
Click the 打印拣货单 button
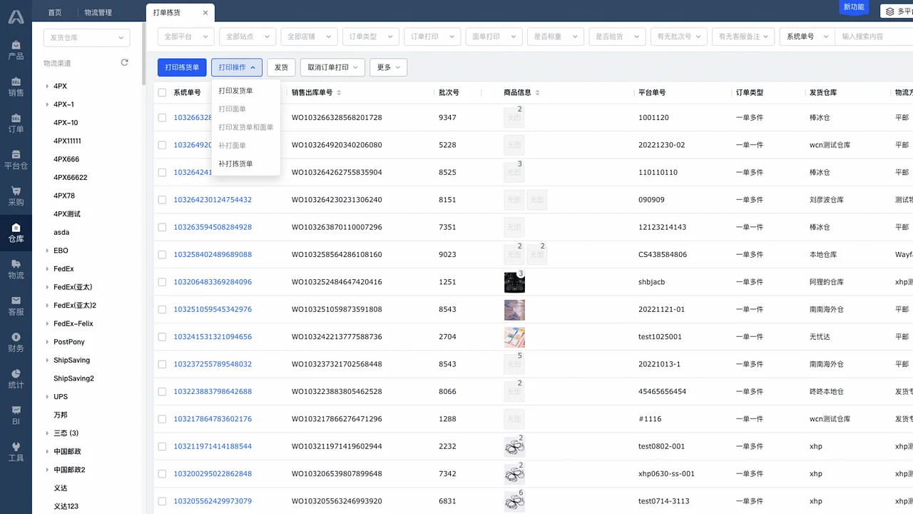[x=182, y=67]
